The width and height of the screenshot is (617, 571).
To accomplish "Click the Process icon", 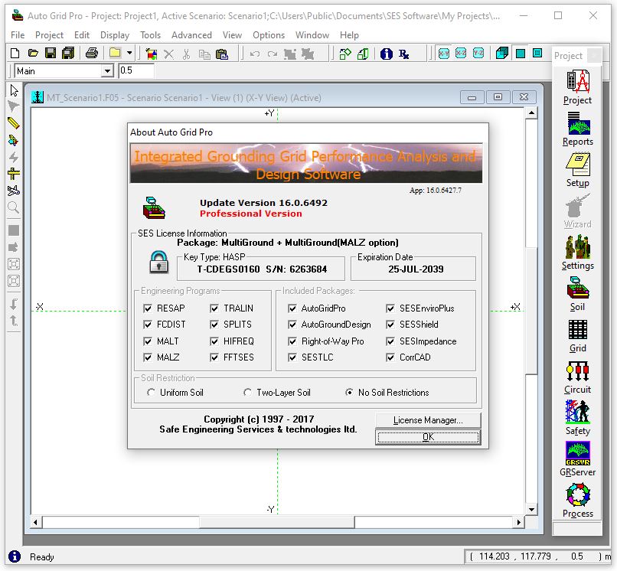I will coord(577,501).
